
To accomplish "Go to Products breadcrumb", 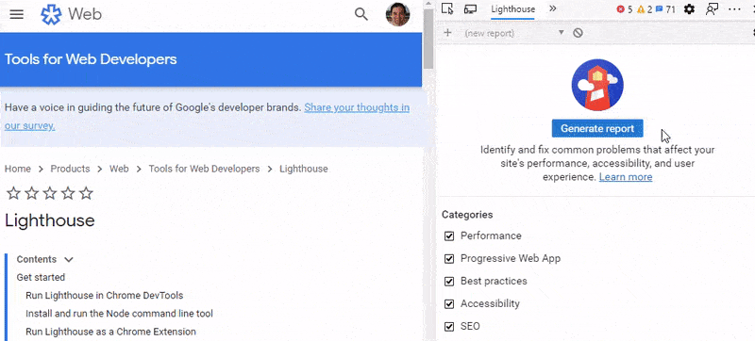I will pyautogui.click(x=70, y=169).
